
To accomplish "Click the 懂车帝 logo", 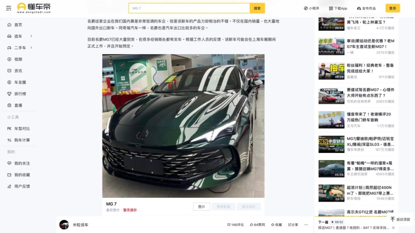I will pos(34,8).
